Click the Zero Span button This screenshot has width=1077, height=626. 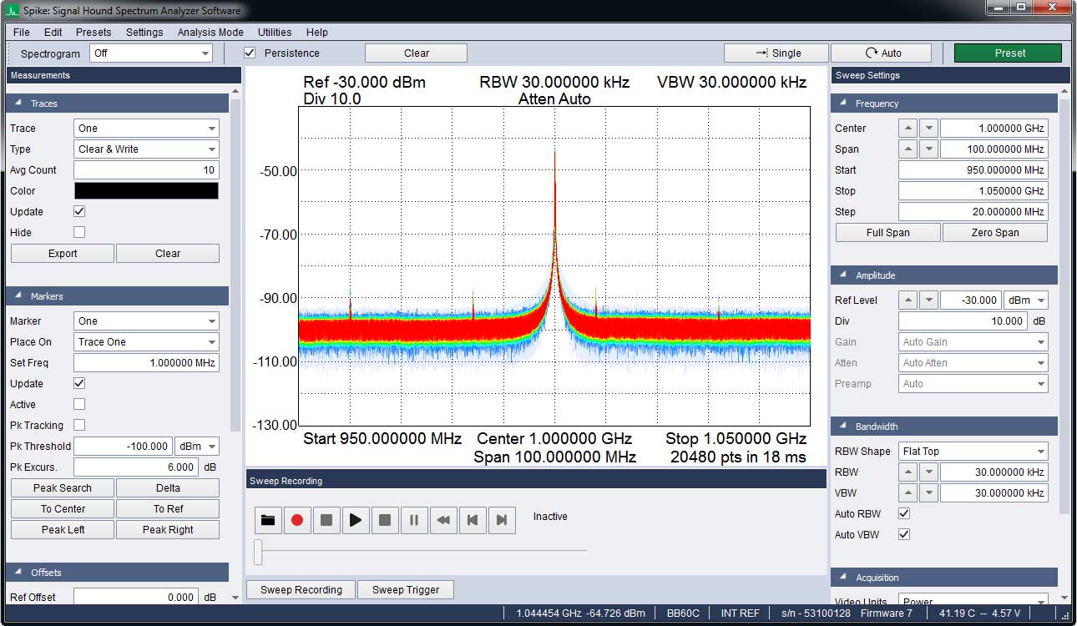pos(995,233)
